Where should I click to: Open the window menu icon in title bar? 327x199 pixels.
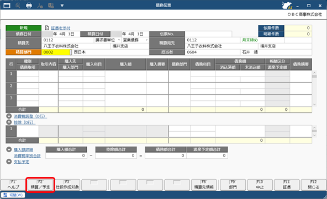7,5
